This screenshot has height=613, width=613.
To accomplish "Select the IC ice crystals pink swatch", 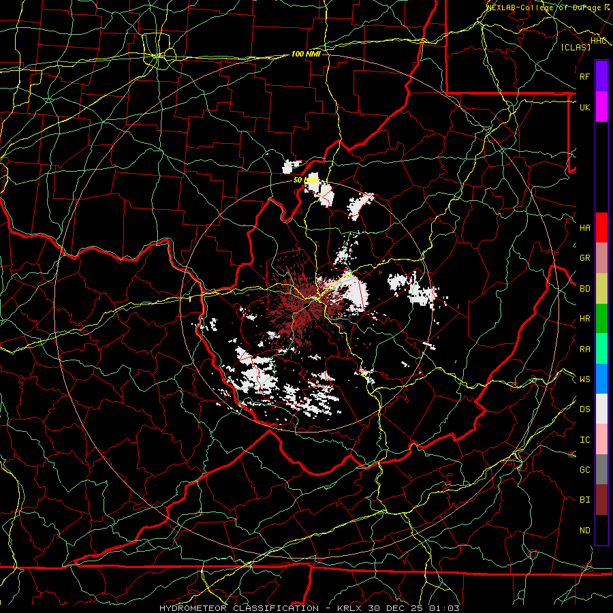I will pyautogui.click(x=601, y=439).
